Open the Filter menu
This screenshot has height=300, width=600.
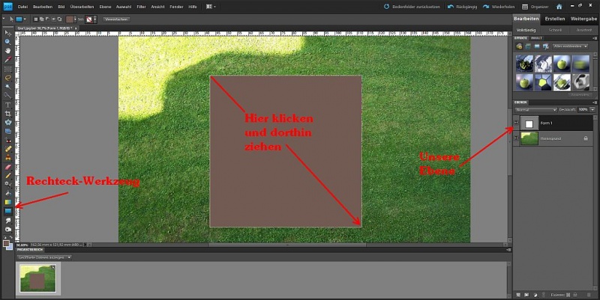141,6
